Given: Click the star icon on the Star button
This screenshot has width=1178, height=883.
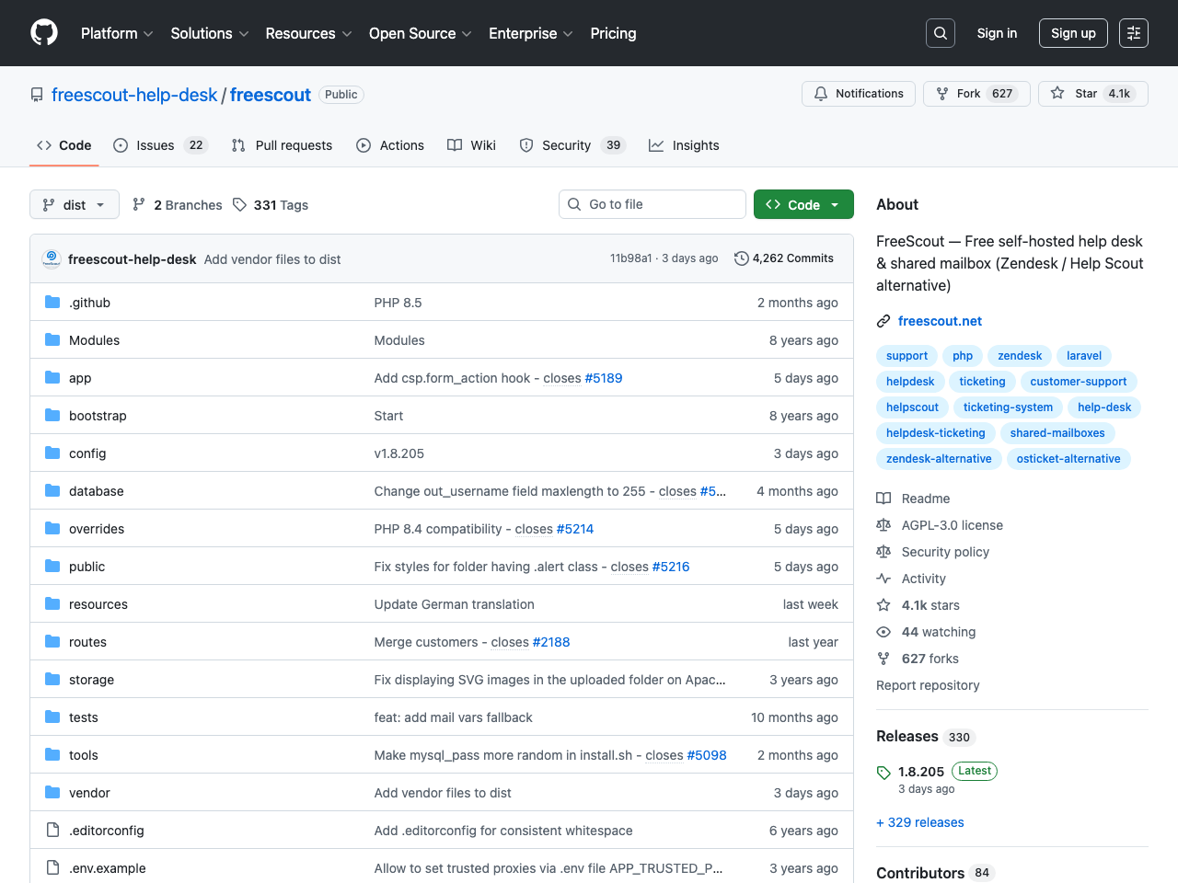Looking at the screenshot, I should click(x=1057, y=93).
